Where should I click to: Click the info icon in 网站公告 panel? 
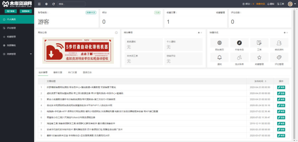pyautogui.click(x=116, y=33)
